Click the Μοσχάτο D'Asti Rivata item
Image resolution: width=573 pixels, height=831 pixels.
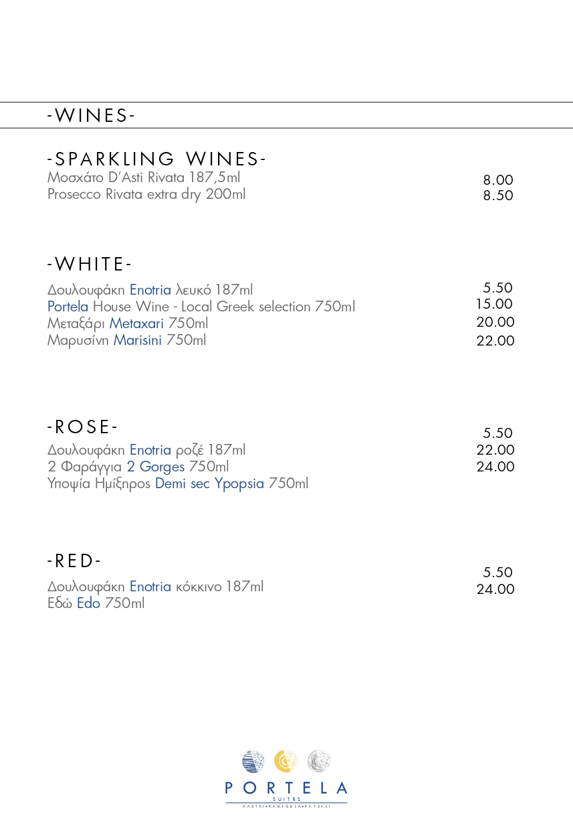pyautogui.click(x=144, y=177)
